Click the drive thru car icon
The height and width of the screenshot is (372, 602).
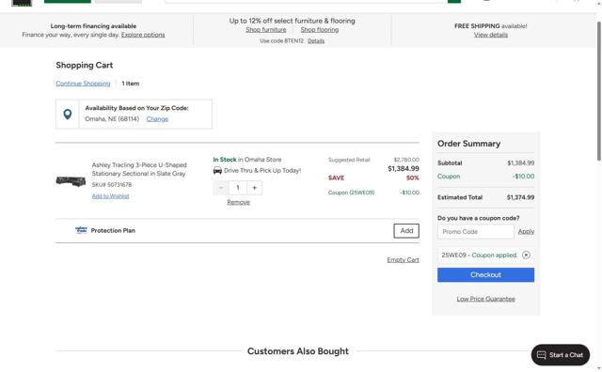pos(217,171)
